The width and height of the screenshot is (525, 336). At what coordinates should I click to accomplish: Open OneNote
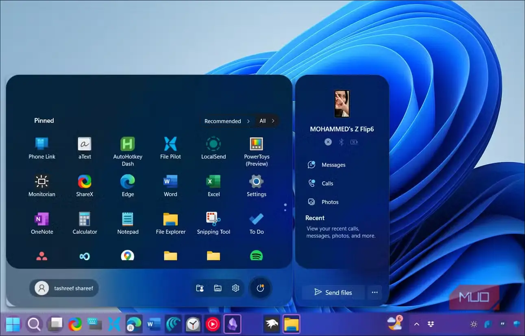tap(42, 223)
